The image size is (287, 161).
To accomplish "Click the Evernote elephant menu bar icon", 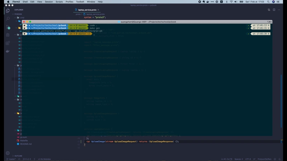I will click(204, 2).
